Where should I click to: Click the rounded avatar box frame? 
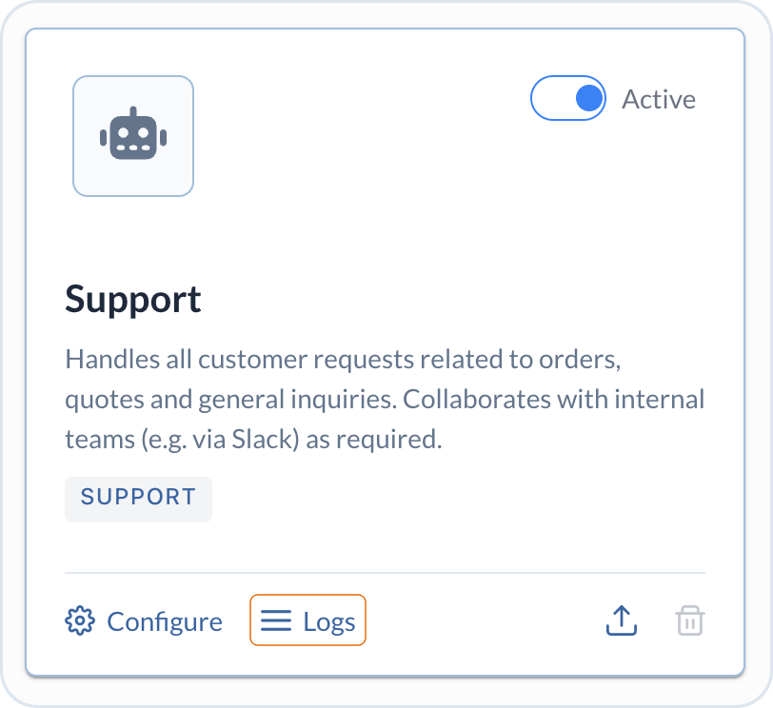point(133,136)
